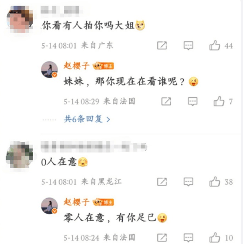Share 赵樱子's 08:24 reply

pyautogui.click(x=162, y=238)
